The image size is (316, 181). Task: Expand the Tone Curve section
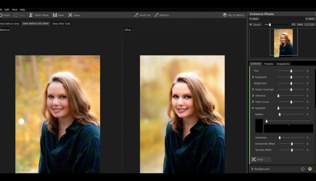253,102
